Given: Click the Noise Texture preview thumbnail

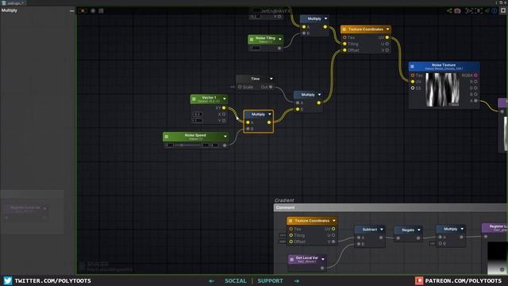Looking at the screenshot, I should click(x=442, y=90).
